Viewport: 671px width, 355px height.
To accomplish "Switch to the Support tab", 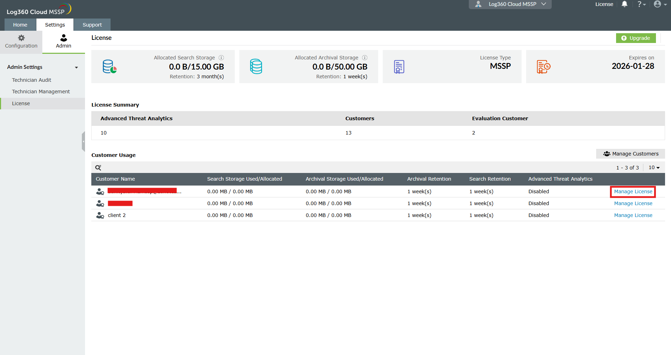I will [x=92, y=25].
